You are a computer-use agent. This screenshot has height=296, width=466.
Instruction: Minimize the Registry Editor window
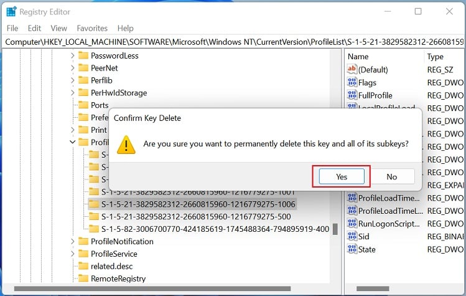pyautogui.click(x=387, y=12)
